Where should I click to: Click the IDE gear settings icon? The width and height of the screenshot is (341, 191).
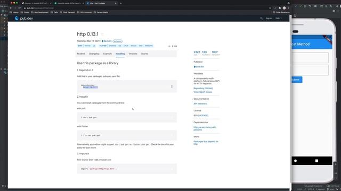[x=334, y=11]
